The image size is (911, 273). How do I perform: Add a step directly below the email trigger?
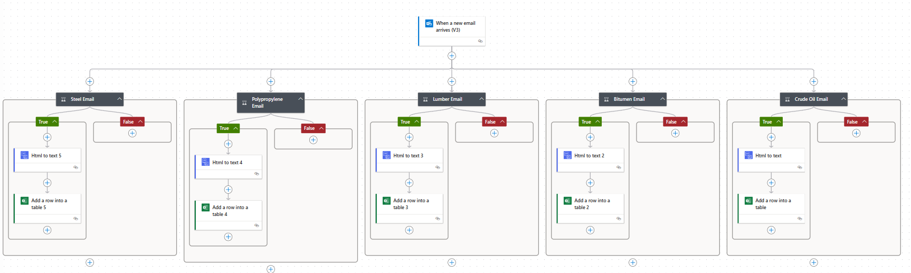(452, 55)
